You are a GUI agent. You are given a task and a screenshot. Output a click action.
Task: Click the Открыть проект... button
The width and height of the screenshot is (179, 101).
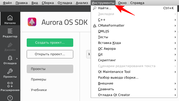50,54
